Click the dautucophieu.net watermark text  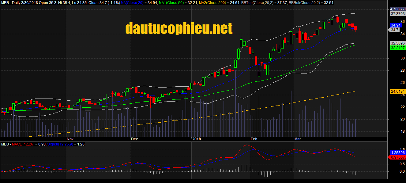point(179,29)
